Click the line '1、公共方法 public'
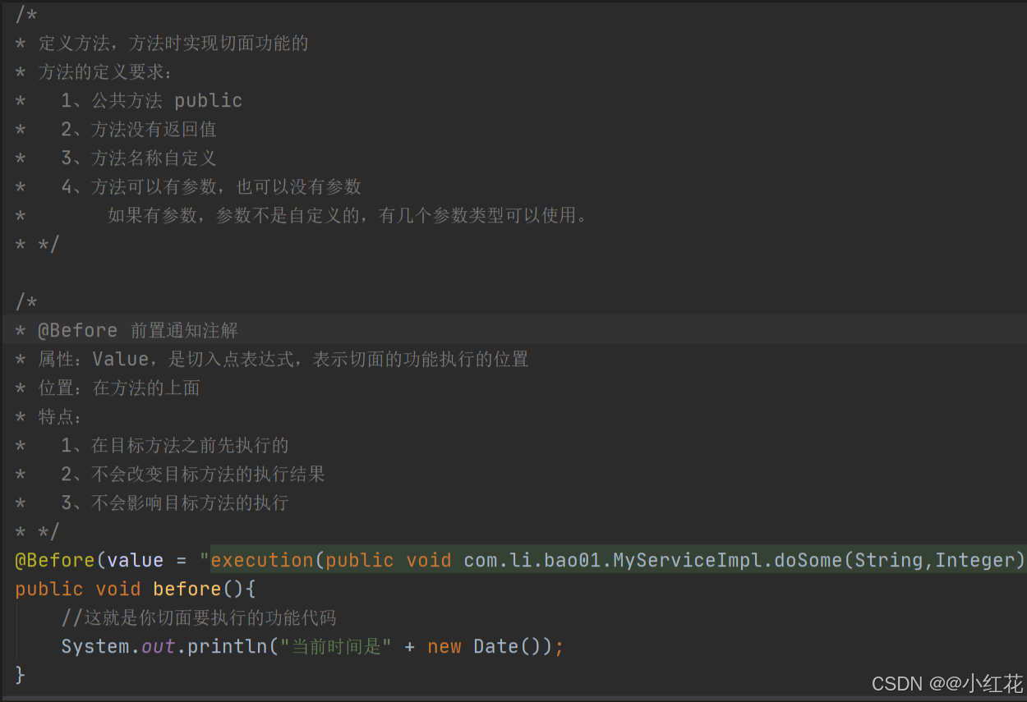Image resolution: width=1027 pixels, height=702 pixels. [152, 101]
